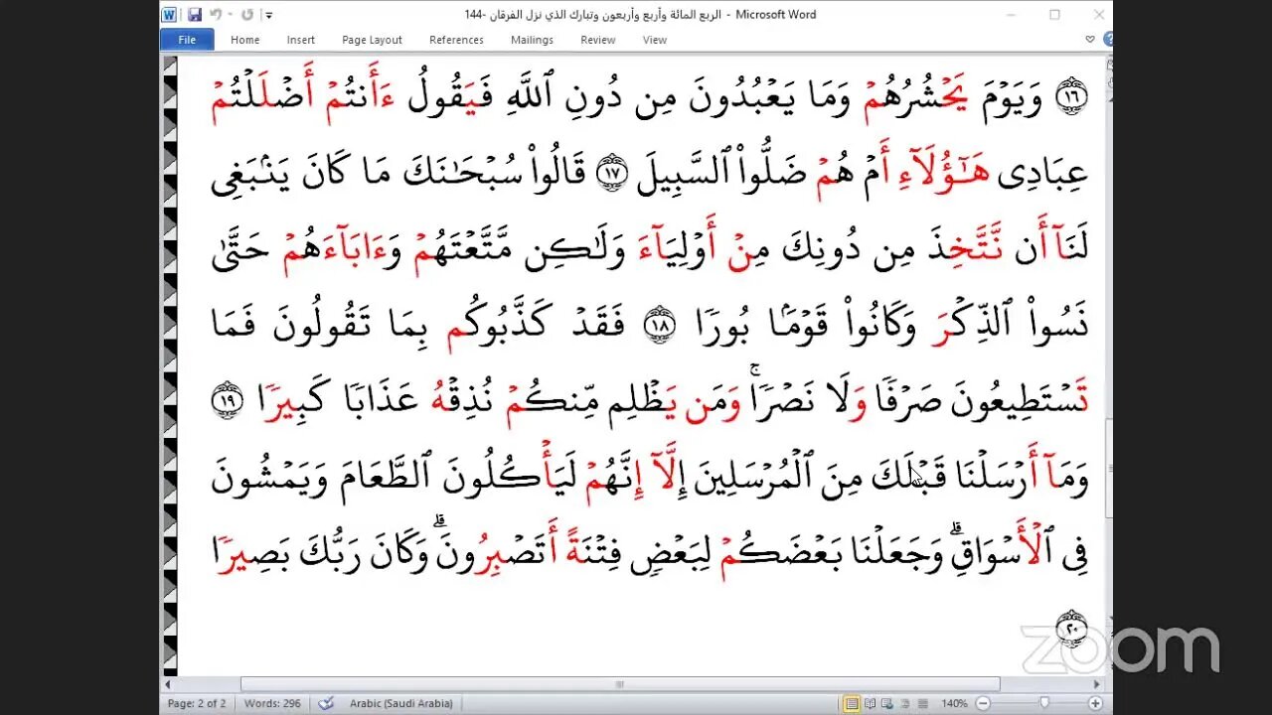Open the Page Layout tab

(372, 40)
